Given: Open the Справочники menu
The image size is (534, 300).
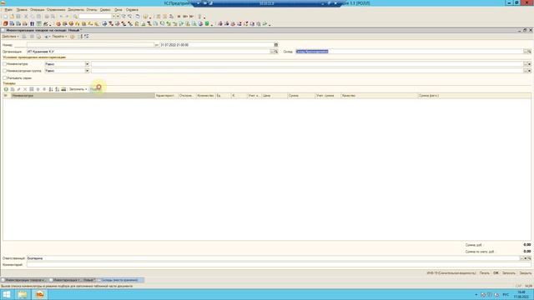Looking at the screenshot, I should [x=56, y=10].
